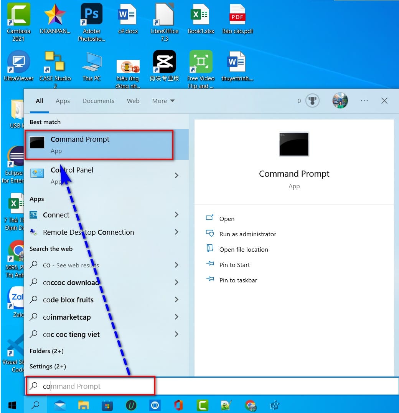
Task: Click into the search text box
Action: (x=212, y=386)
